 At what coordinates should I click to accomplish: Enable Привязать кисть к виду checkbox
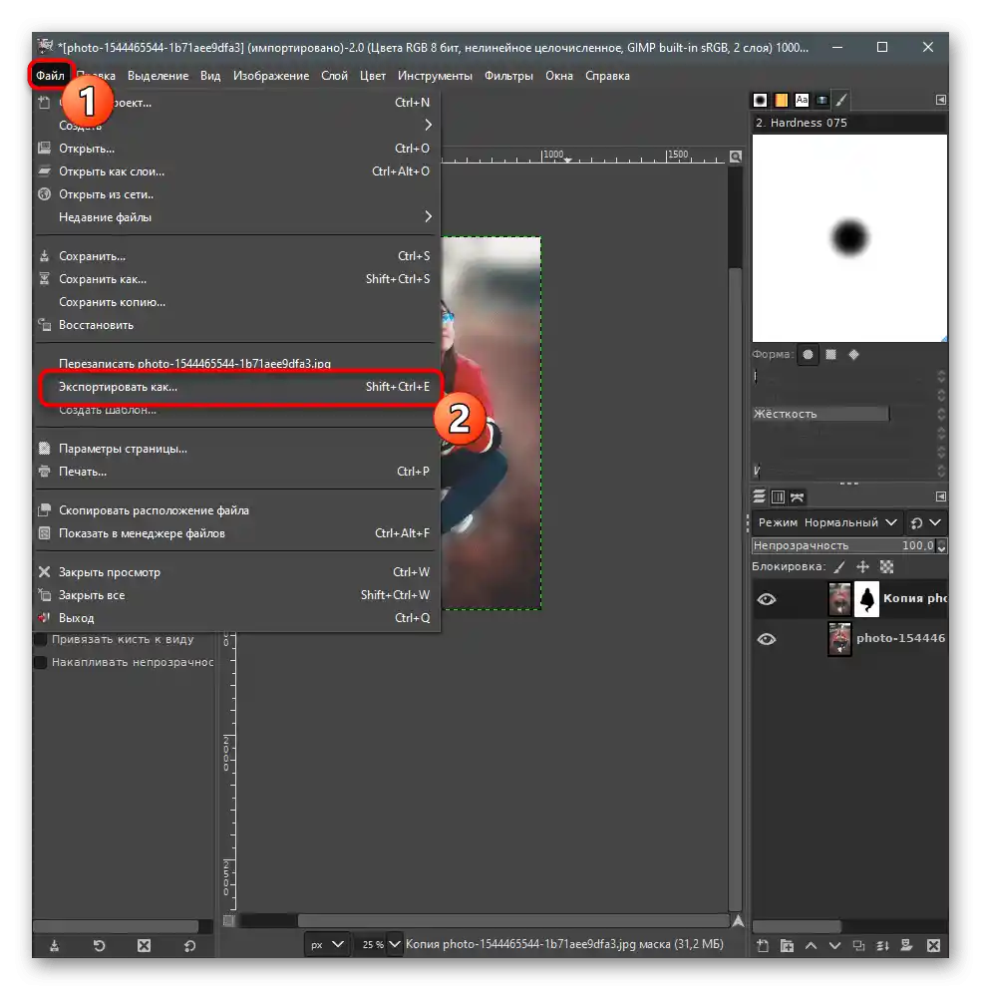coord(41,639)
